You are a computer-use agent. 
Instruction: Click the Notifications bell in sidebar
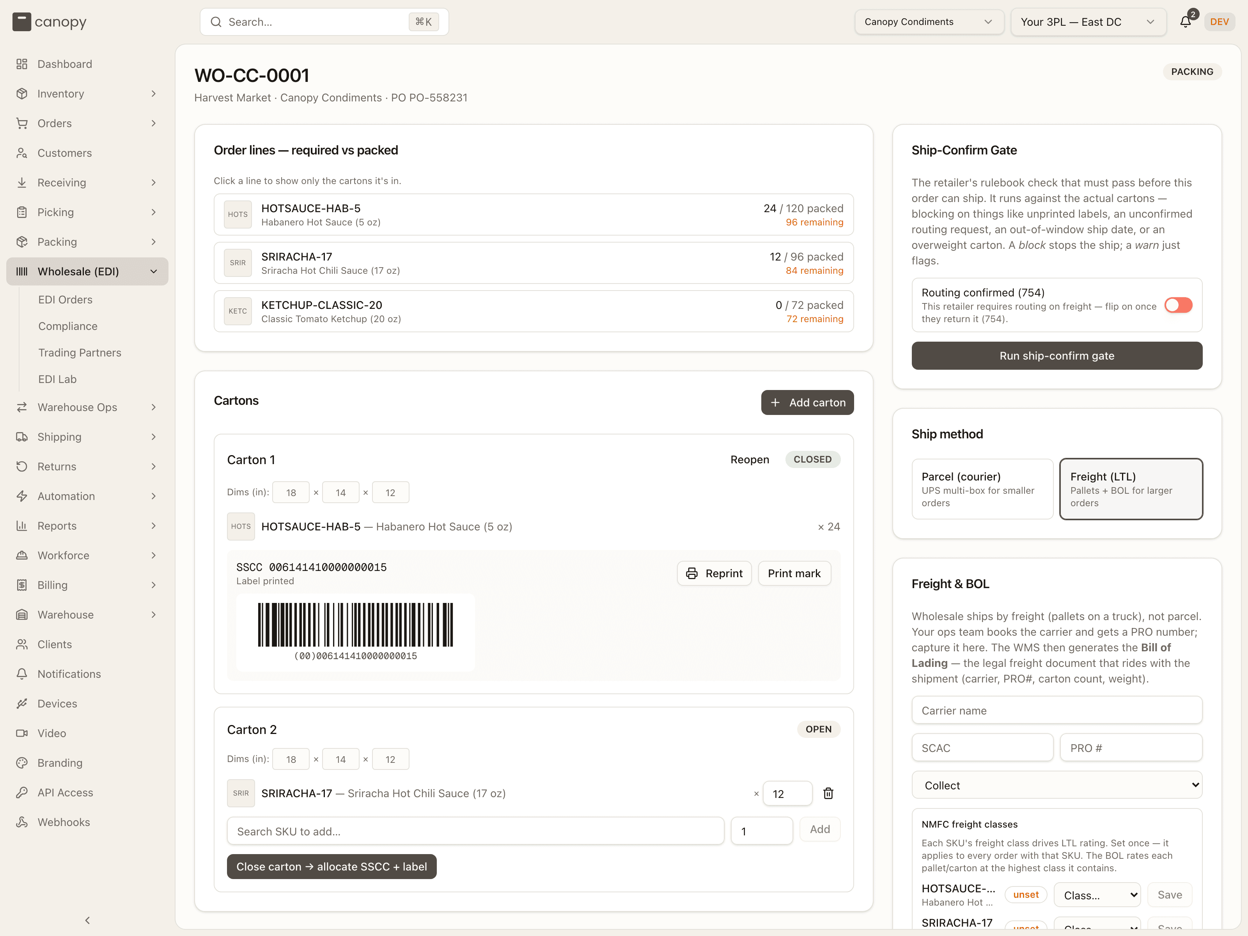click(x=22, y=674)
